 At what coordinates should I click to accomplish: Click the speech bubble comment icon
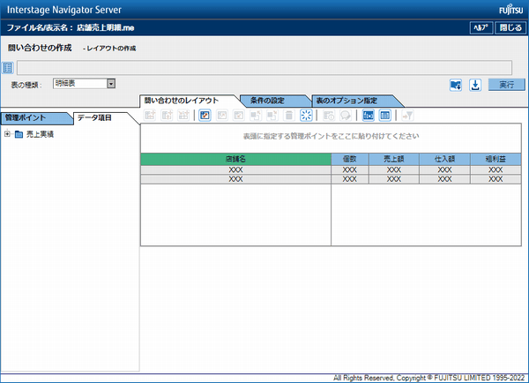(346, 116)
